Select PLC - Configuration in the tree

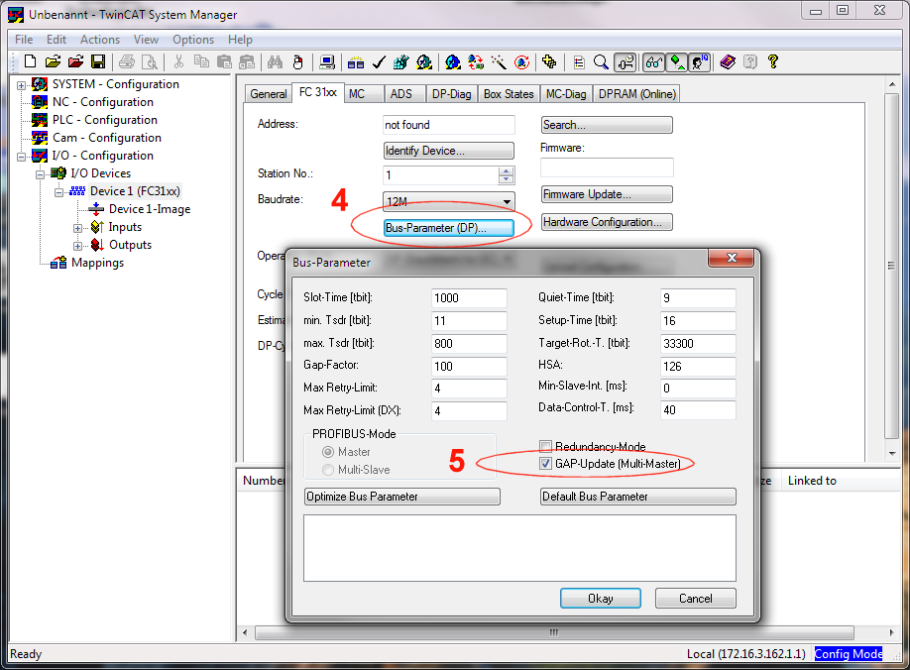(104, 120)
